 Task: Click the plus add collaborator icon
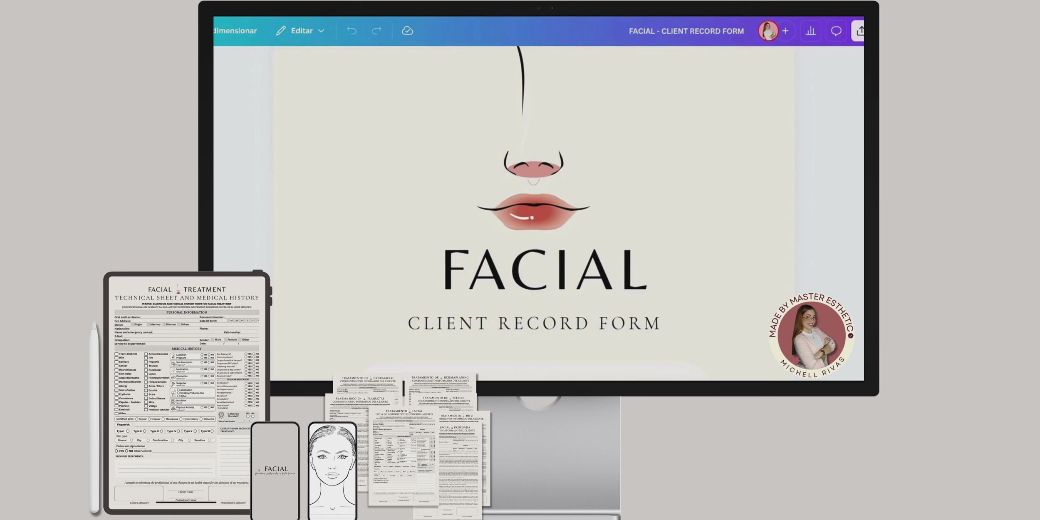tap(785, 31)
